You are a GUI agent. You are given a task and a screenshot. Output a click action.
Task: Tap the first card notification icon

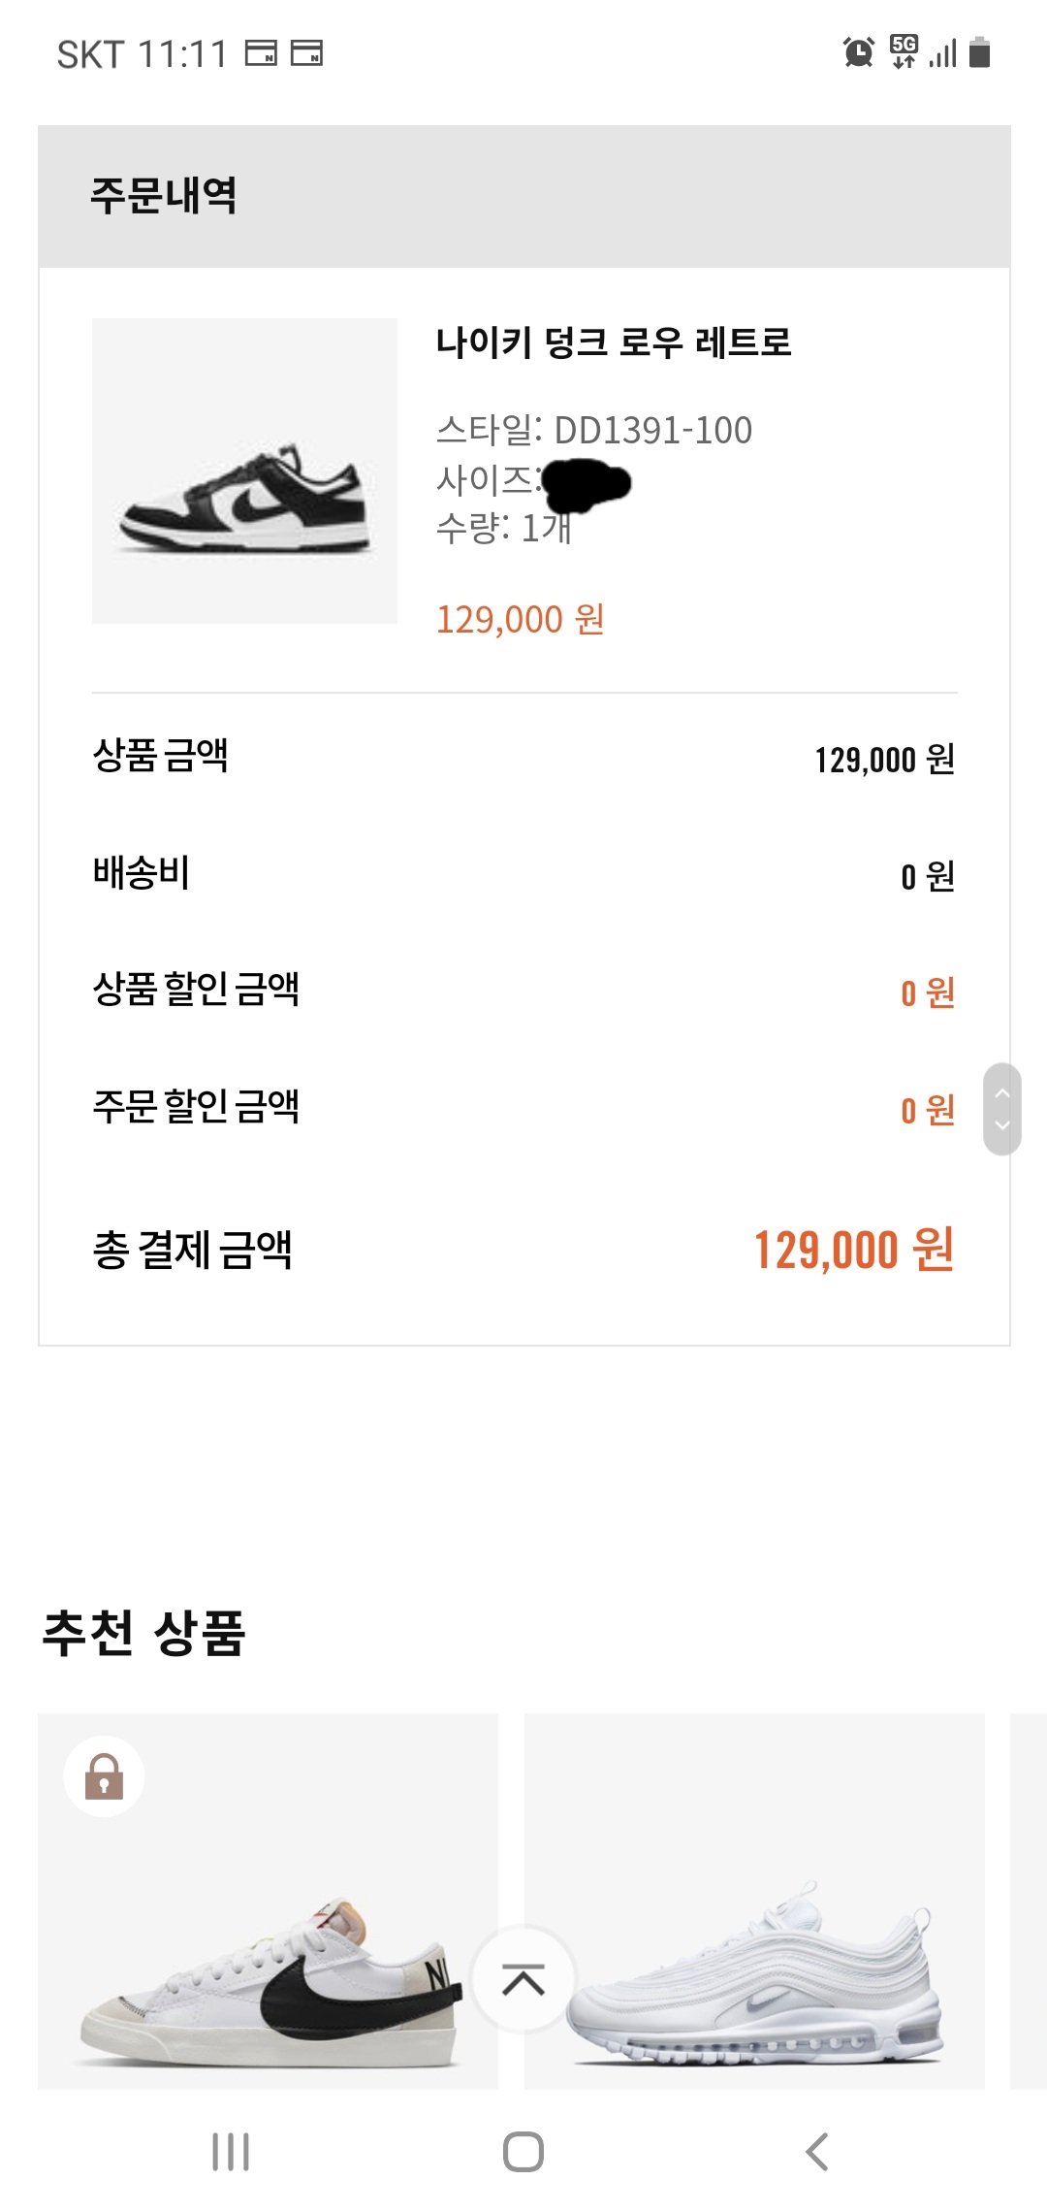tap(261, 52)
